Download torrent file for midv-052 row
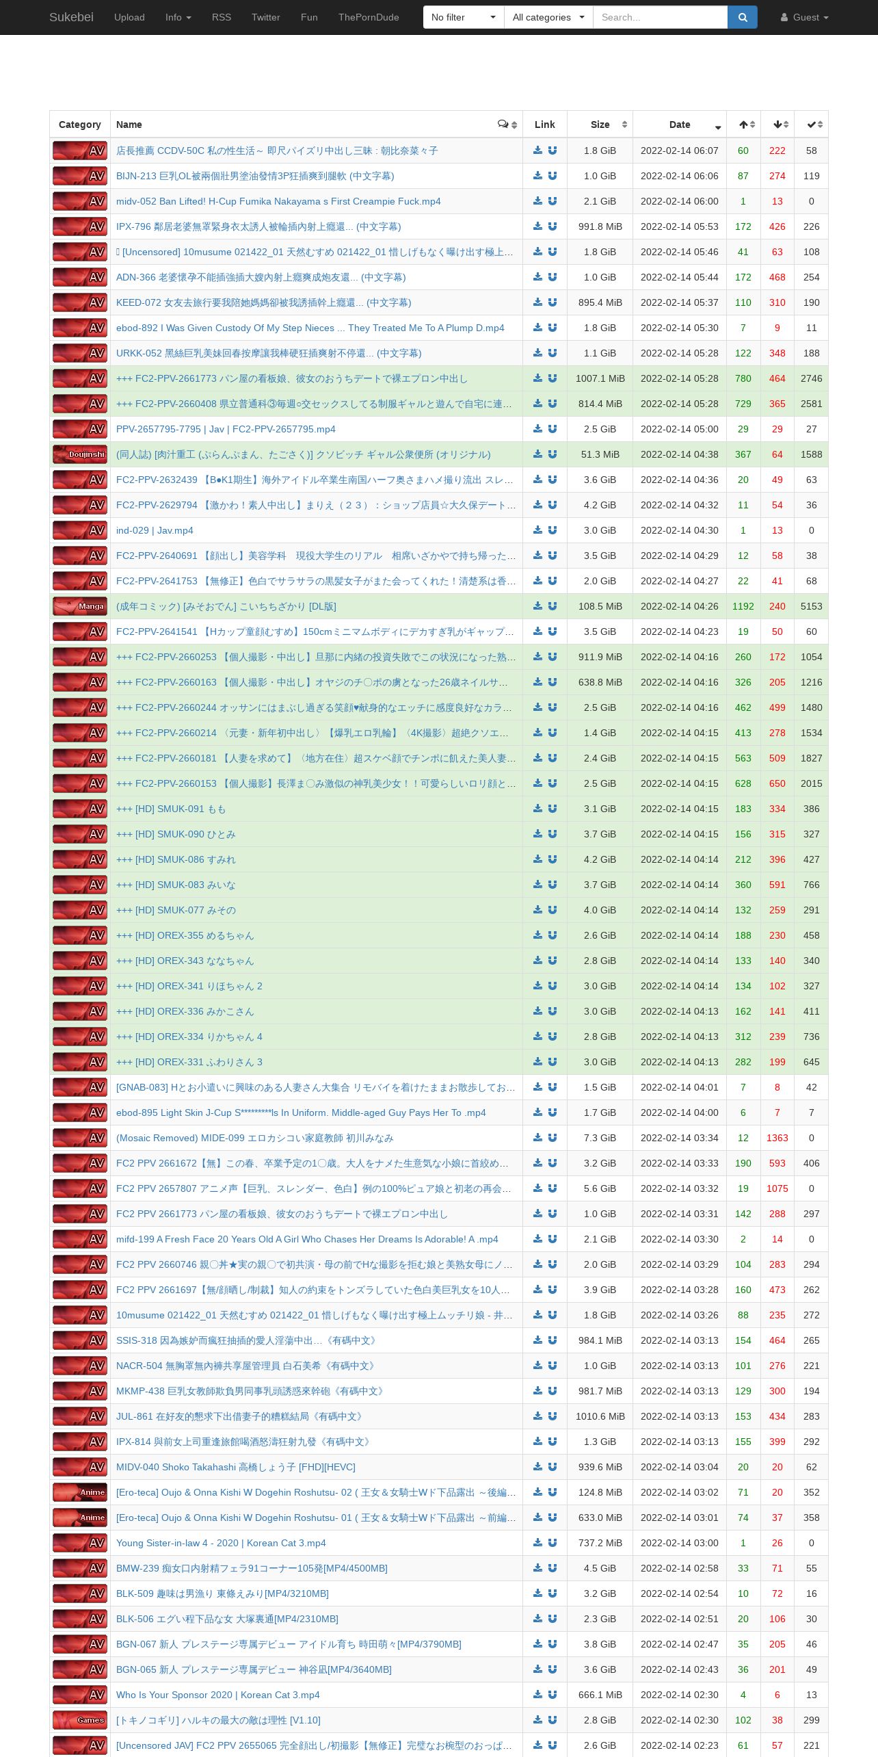Viewport: 878px width, 1757px height. (x=538, y=201)
